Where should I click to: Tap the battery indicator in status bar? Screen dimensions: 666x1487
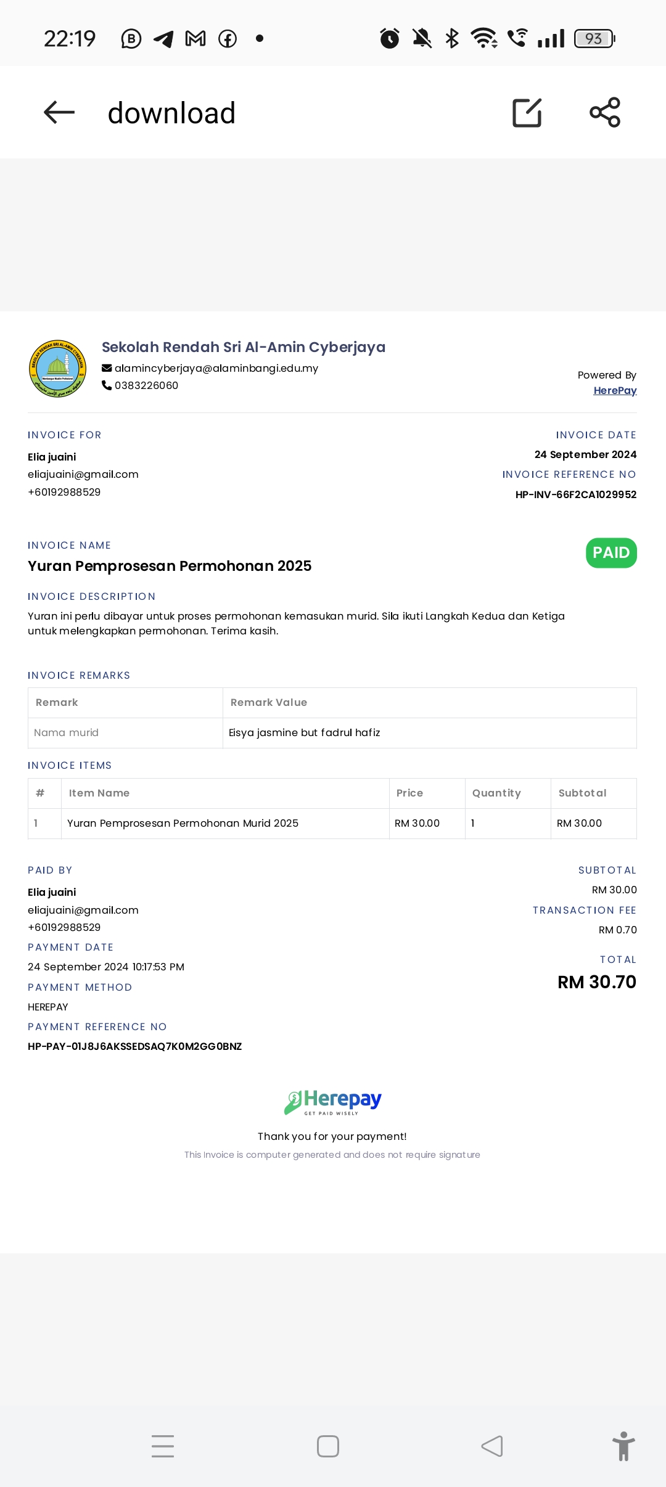[595, 39]
